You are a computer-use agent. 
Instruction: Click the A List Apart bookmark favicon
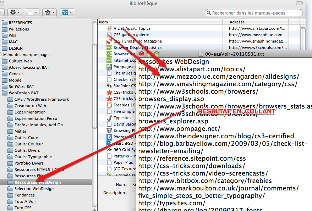tap(110, 28)
